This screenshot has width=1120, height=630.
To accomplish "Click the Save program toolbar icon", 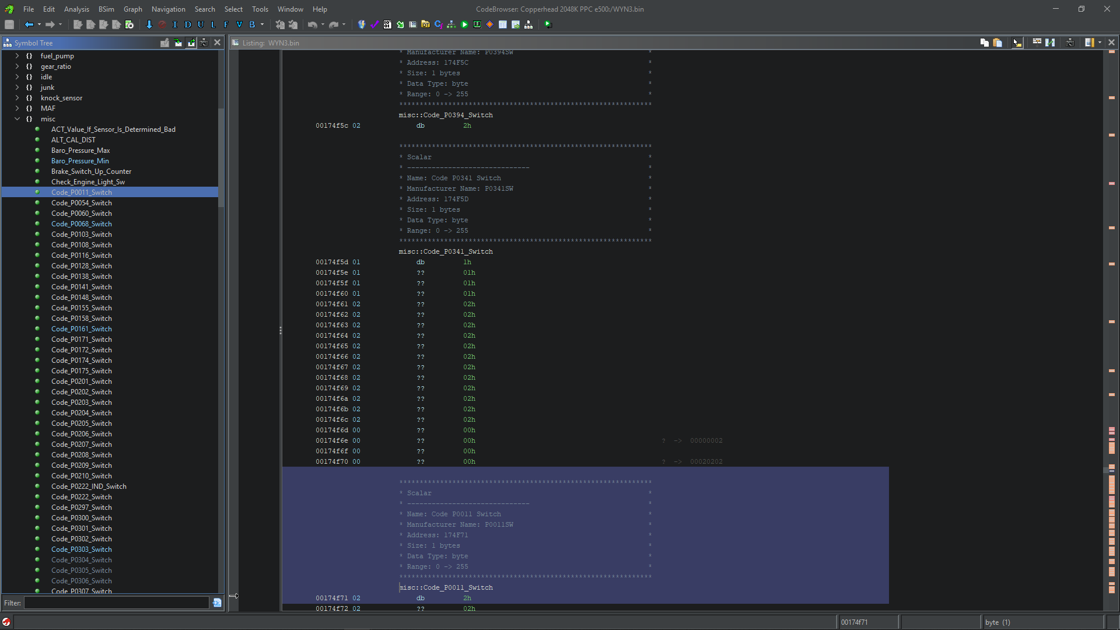I will point(9,24).
